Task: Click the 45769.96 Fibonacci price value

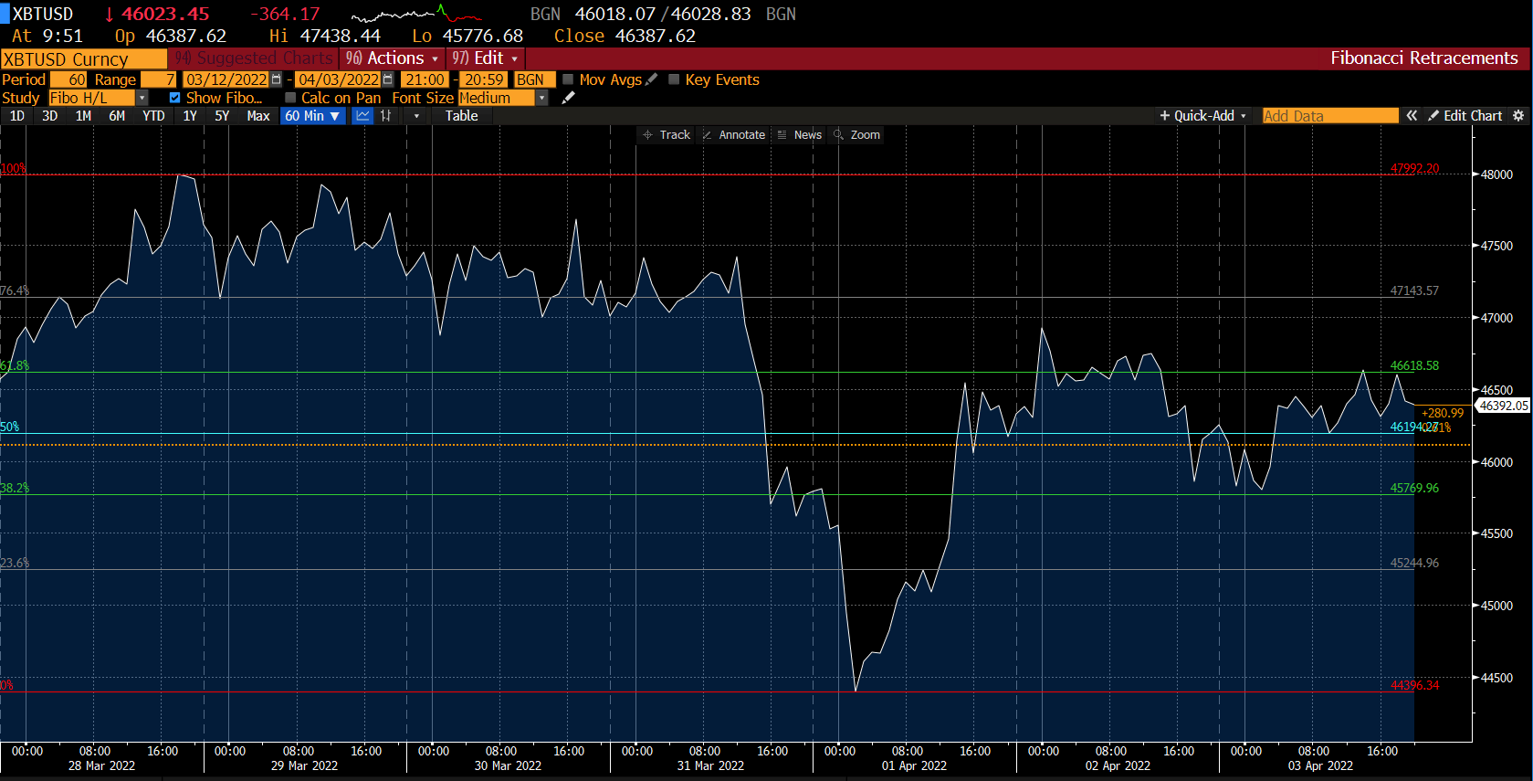Action: [x=1414, y=488]
